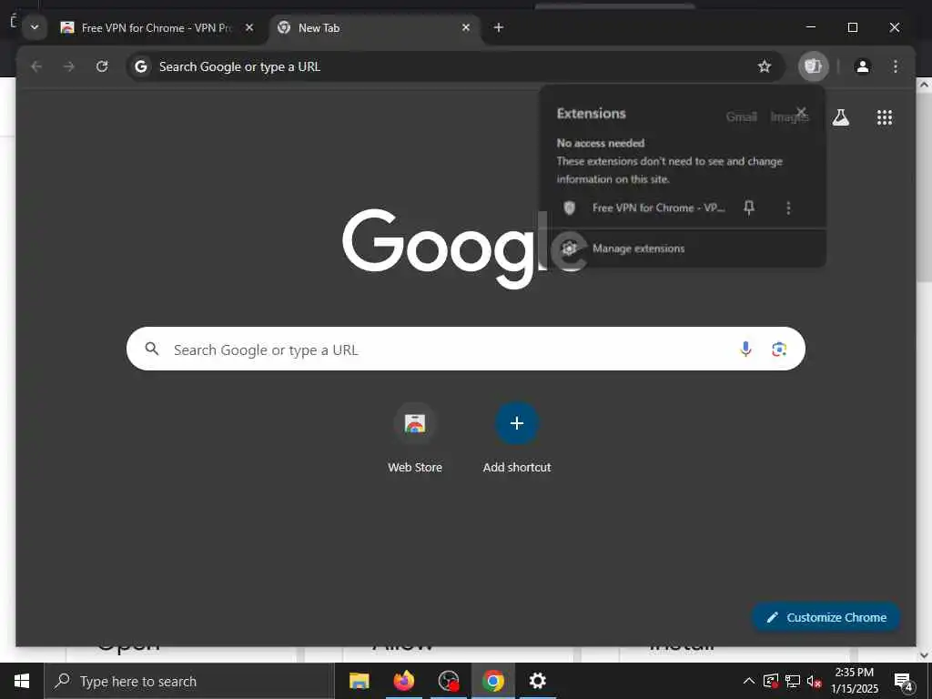Open OBS Studio taskbar icon
The width and height of the screenshot is (932, 699).
[449, 681]
